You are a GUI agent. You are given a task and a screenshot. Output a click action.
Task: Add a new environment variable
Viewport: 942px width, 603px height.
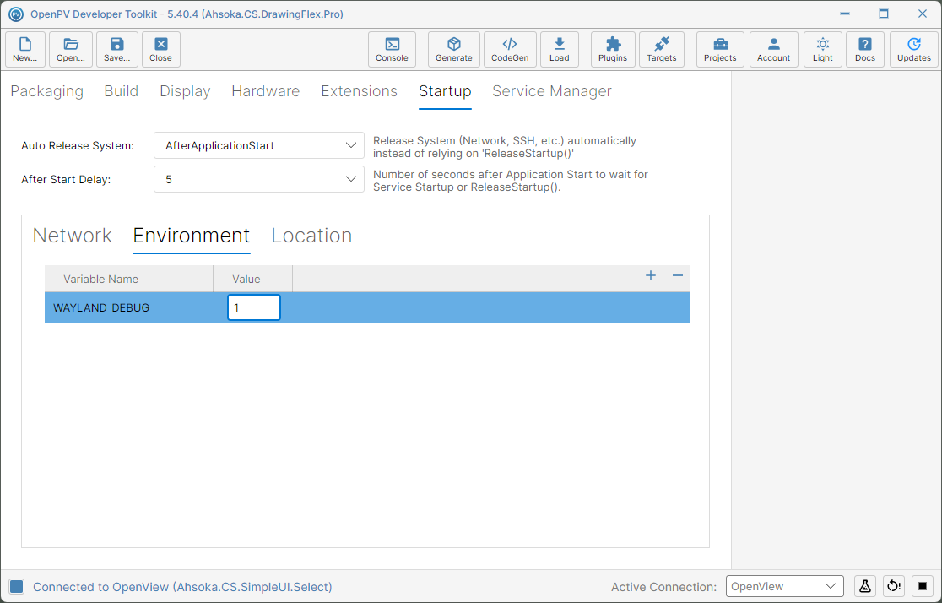click(651, 275)
